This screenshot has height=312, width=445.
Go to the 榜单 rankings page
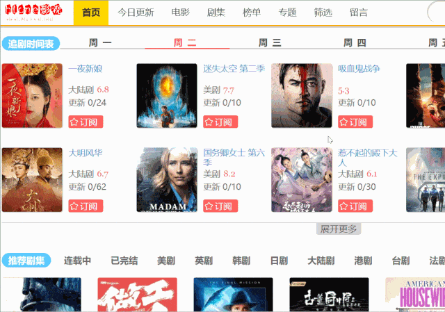click(x=252, y=13)
